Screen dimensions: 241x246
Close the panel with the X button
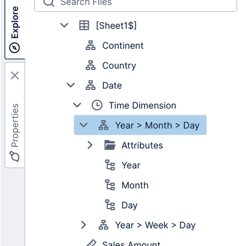coord(15,75)
